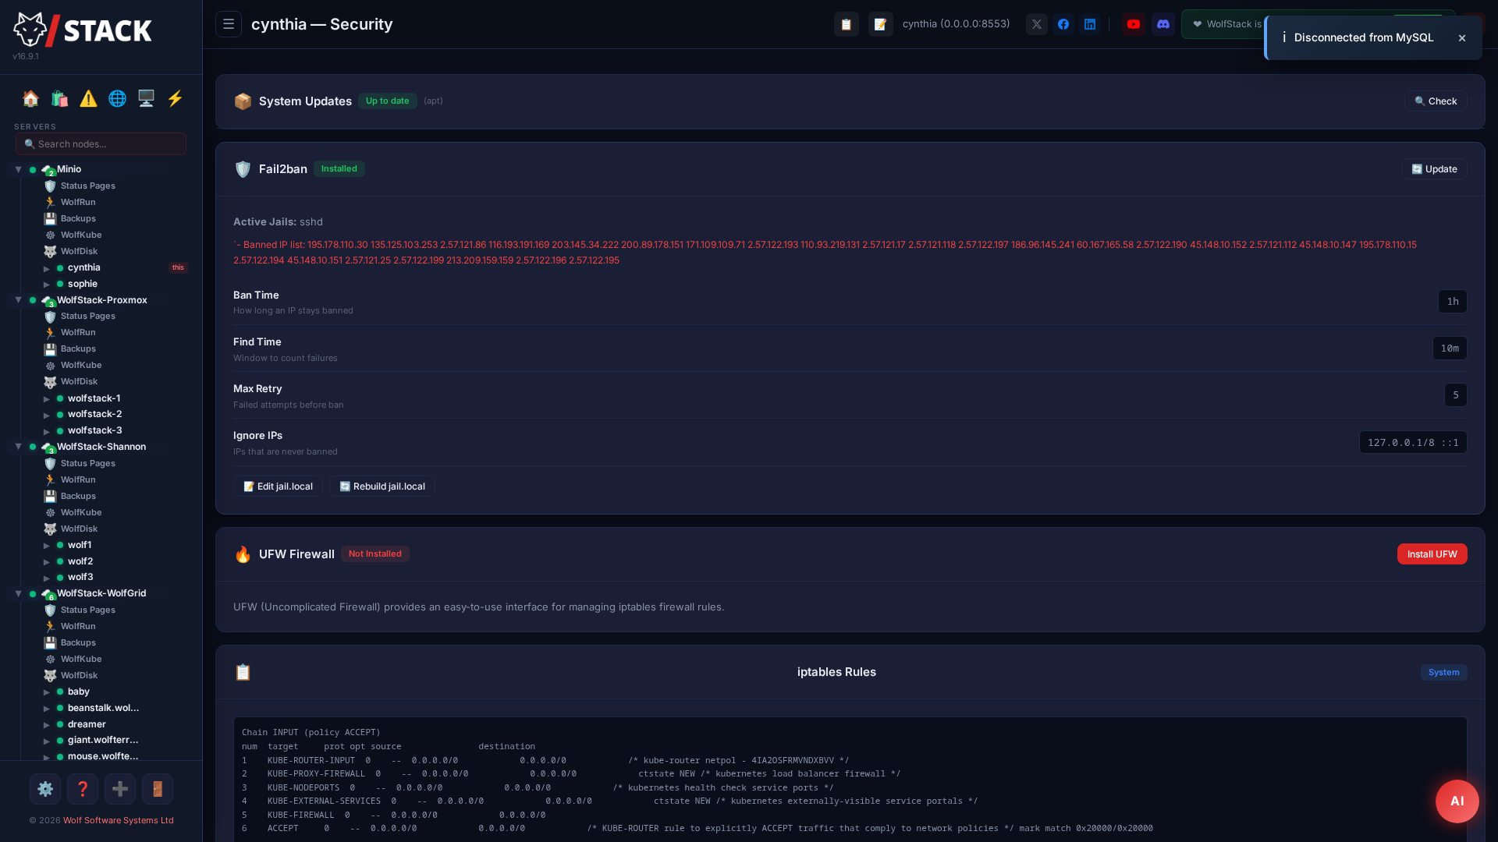Dismiss the Disconnected from MySQL notification

tap(1462, 38)
